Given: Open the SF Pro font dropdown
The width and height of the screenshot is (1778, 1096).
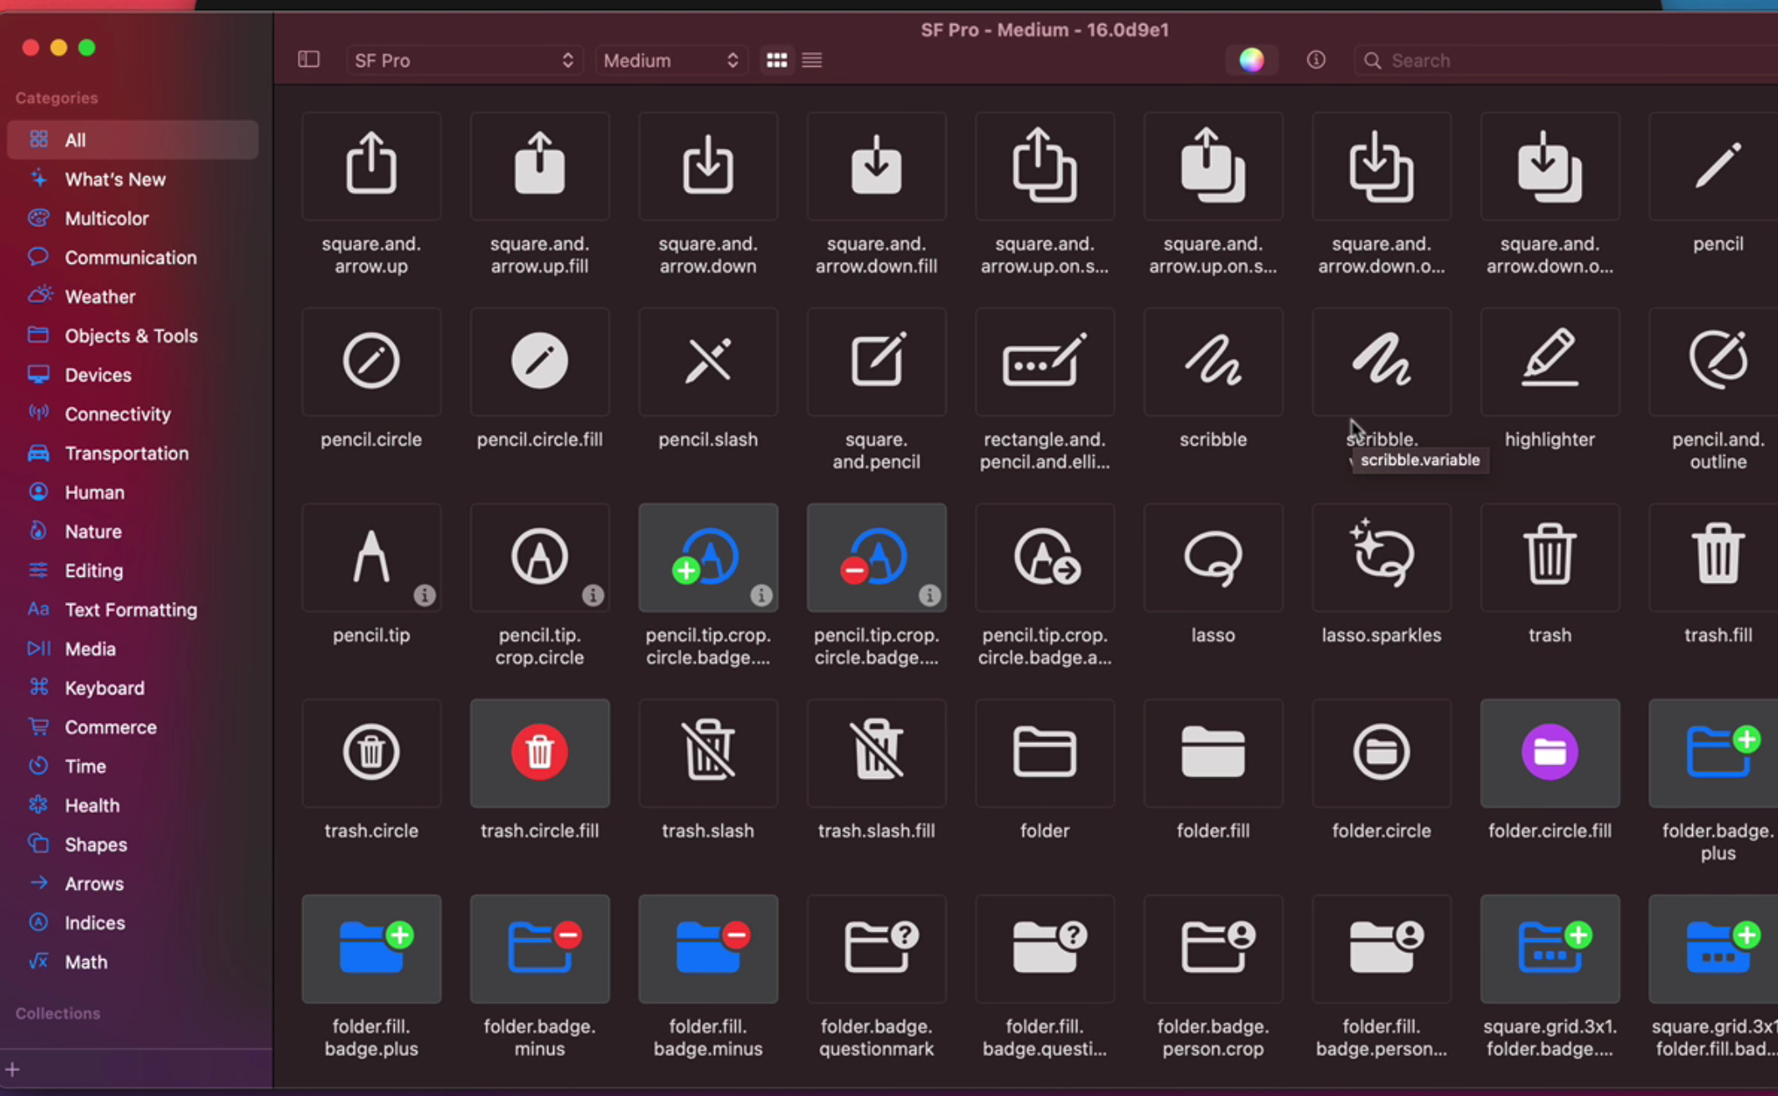Looking at the screenshot, I should (463, 60).
